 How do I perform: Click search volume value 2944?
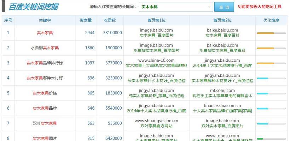pyautogui.click(x=90, y=33)
